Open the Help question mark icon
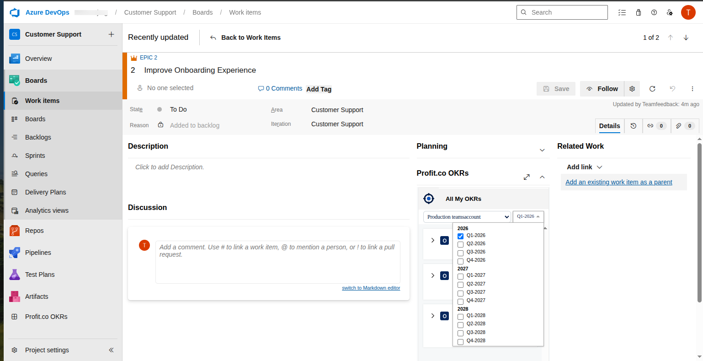 click(x=654, y=12)
